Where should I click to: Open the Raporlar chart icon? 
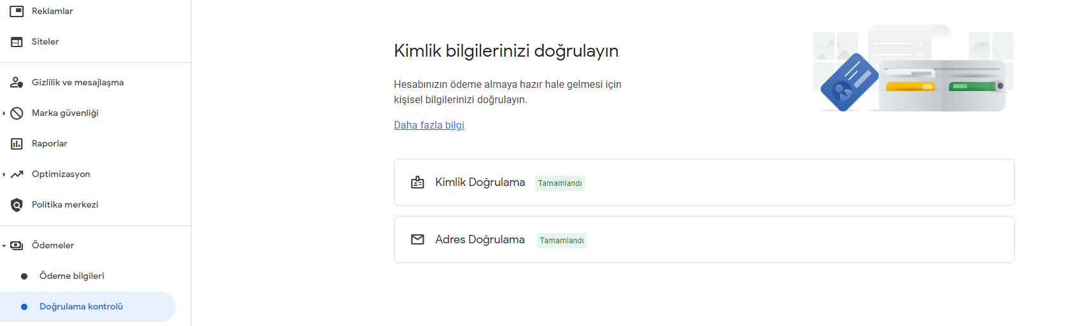tap(17, 143)
